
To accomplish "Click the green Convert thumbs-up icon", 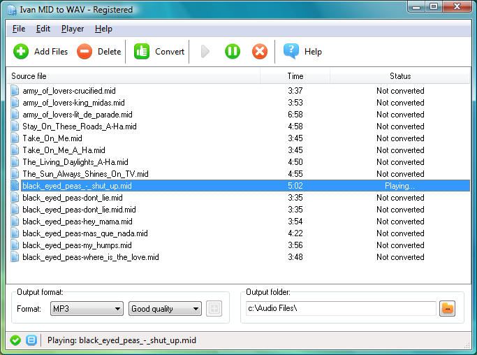I will point(142,52).
